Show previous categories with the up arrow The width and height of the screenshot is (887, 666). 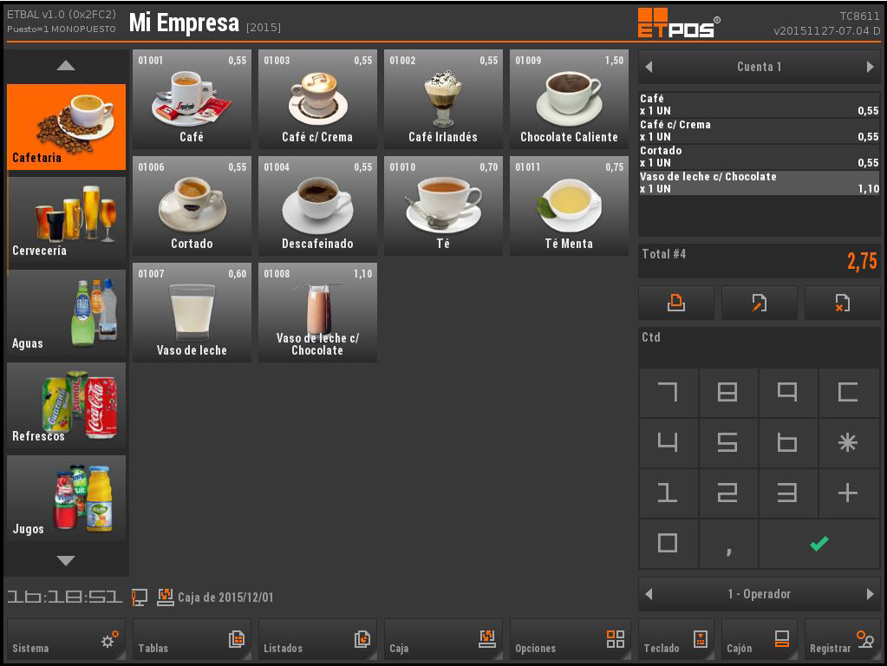click(66, 66)
